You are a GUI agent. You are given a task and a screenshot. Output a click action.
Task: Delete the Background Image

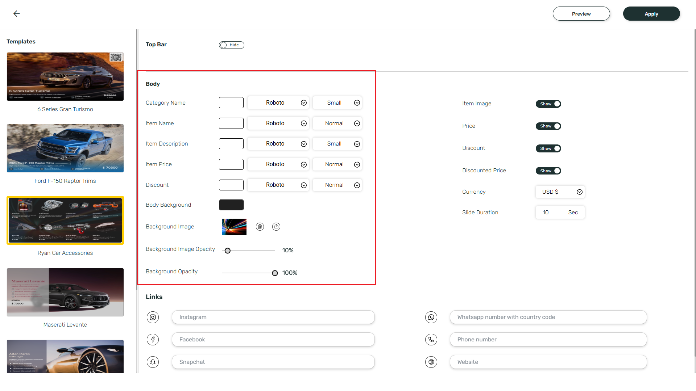click(x=260, y=227)
